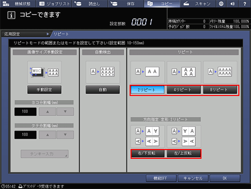Click the リピート section header

(x=184, y=52)
